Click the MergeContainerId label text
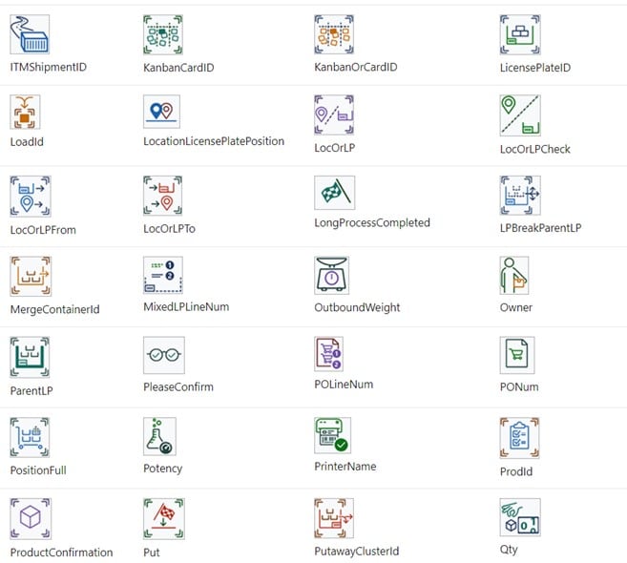Viewport: 627px width, 563px height. click(x=54, y=309)
